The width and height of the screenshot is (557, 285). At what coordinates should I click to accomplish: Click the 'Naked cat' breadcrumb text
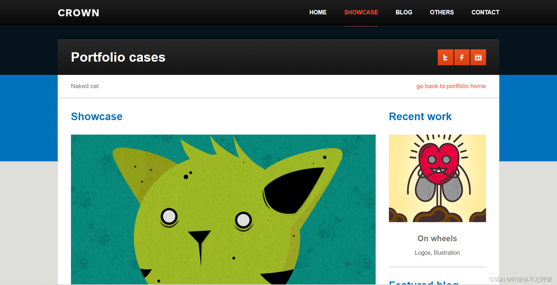tap(85, 86)
